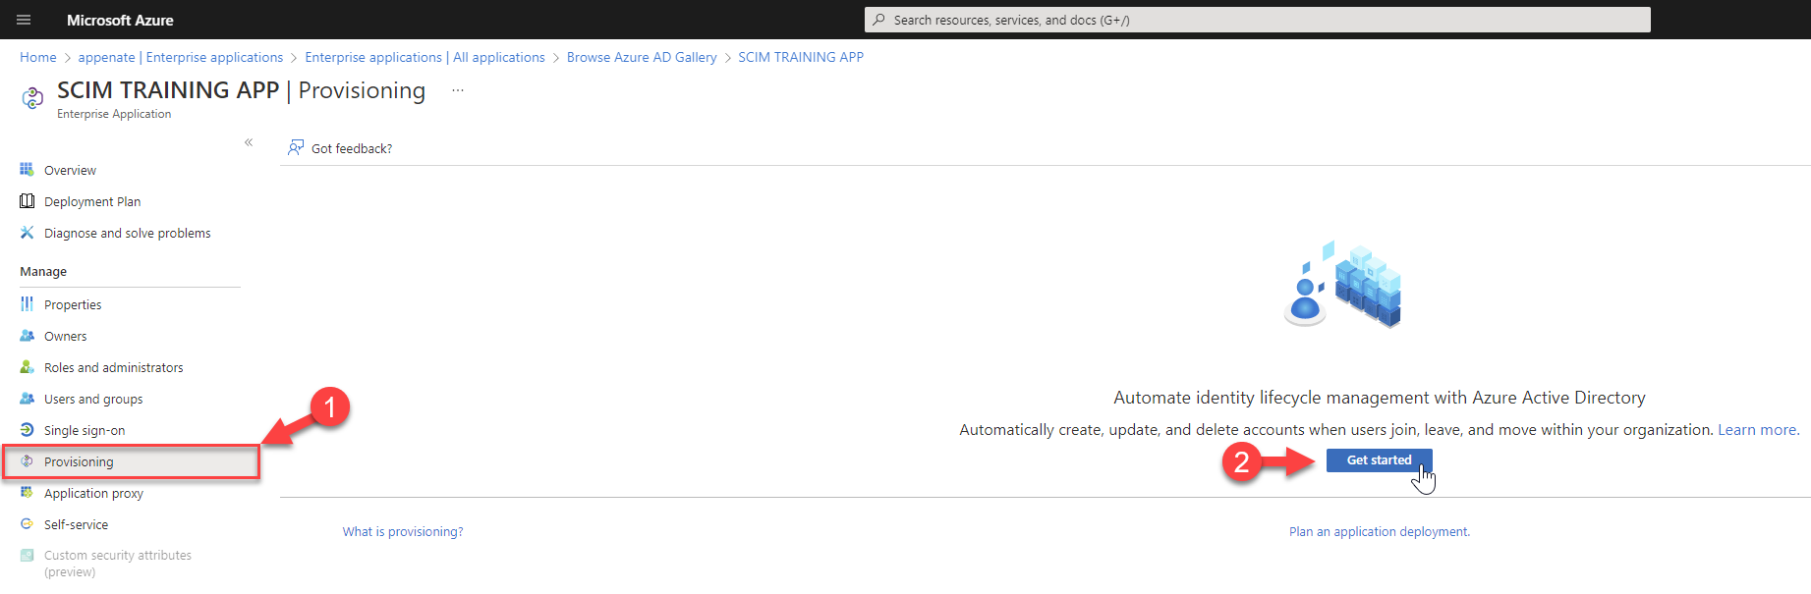The height and width of the screenshot is (594, 1811).
Task: Open Users and groups
Action: point(93,399)
